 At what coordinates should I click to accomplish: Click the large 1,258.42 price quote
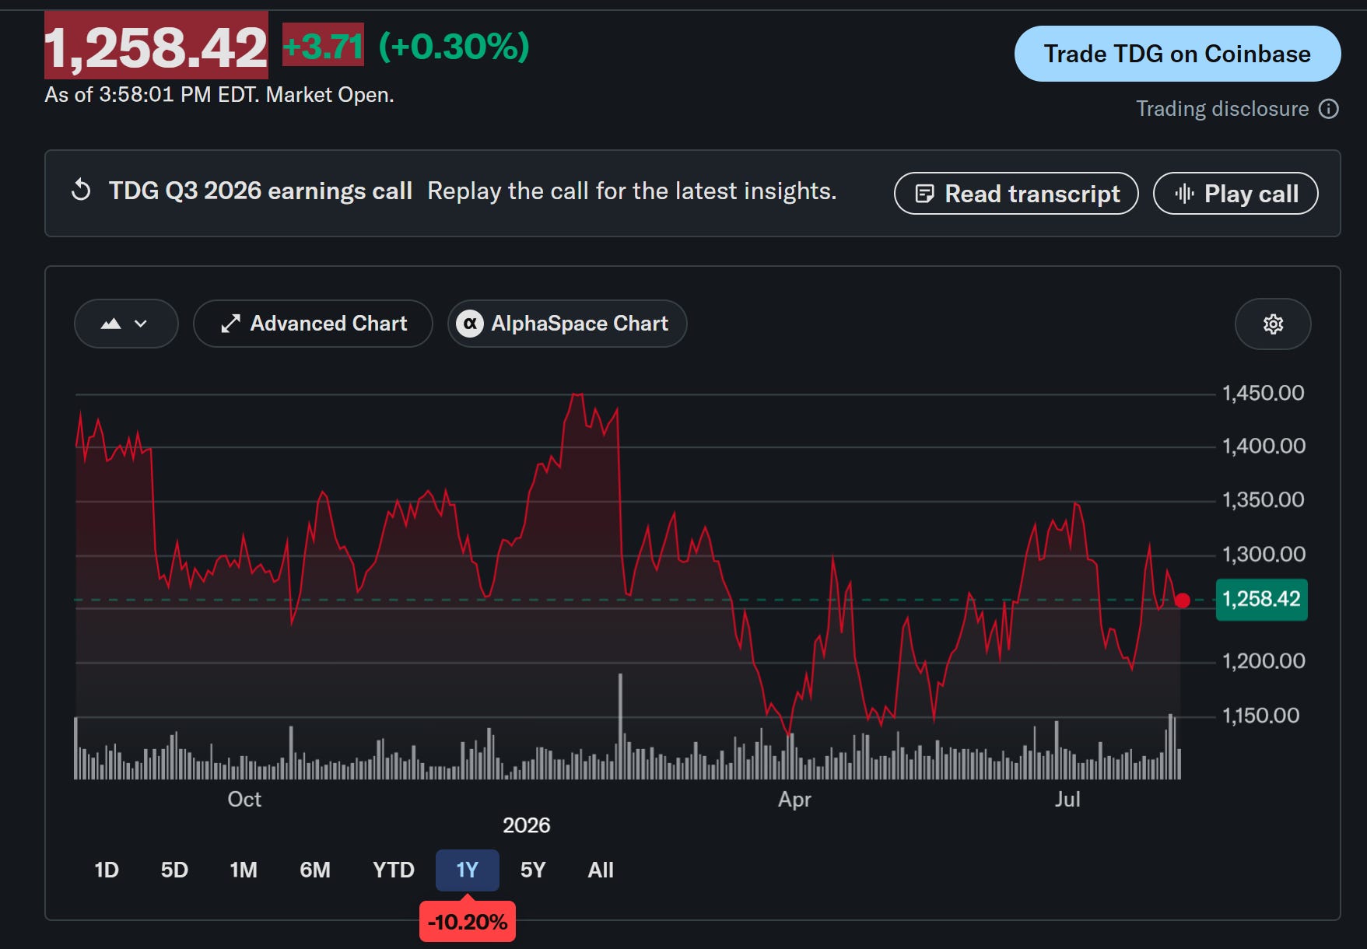tap(156, 47)
